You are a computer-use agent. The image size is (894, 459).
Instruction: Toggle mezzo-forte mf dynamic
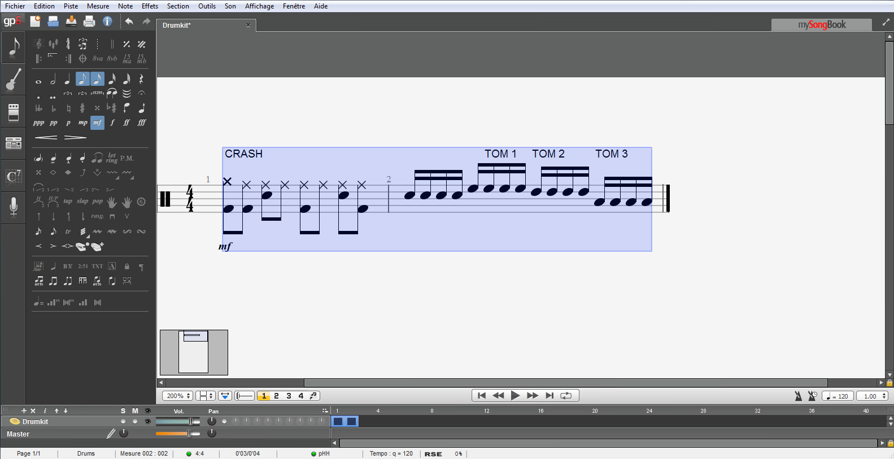(97, 123)
